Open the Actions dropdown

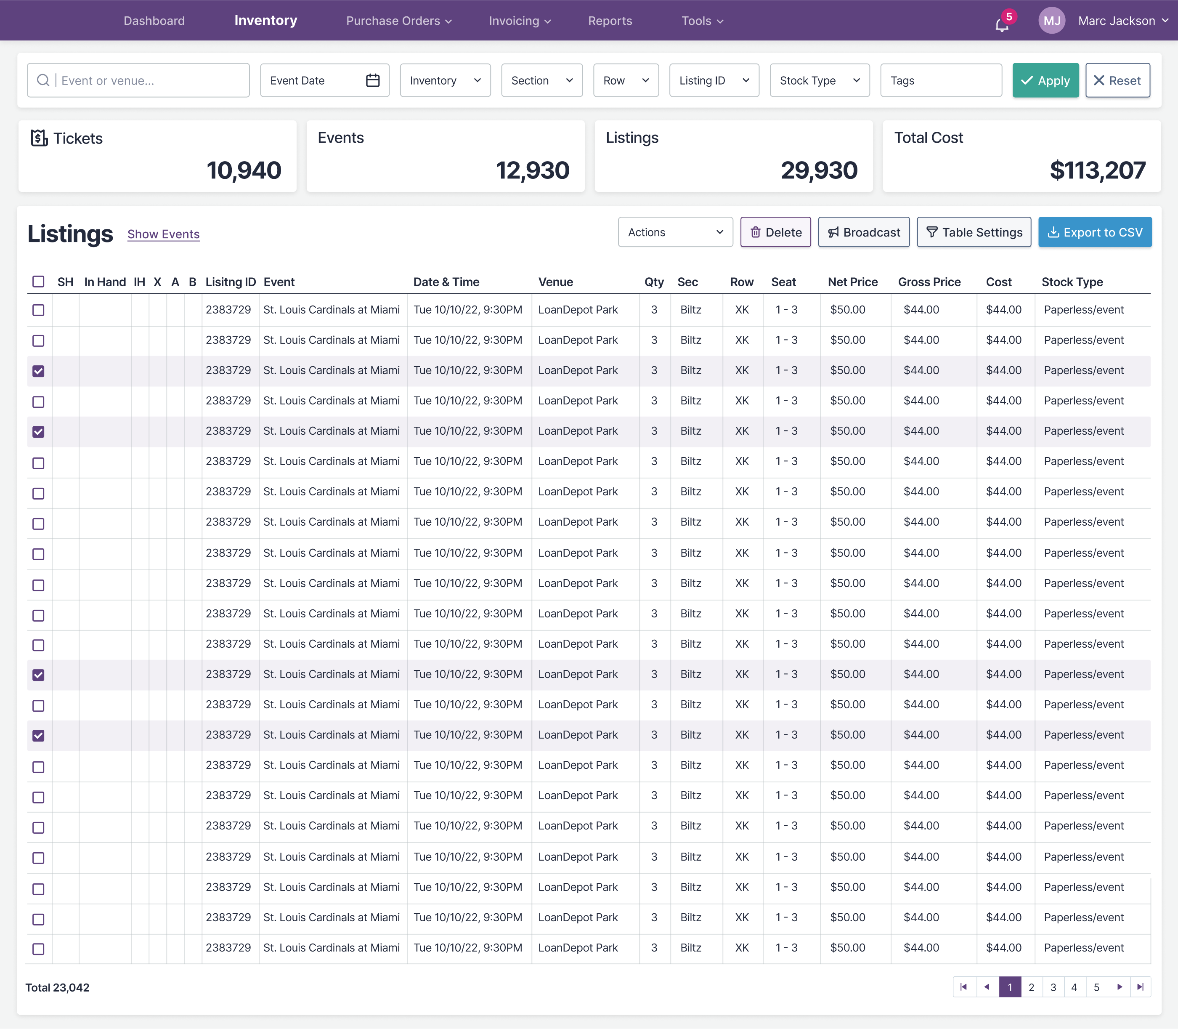675,232
